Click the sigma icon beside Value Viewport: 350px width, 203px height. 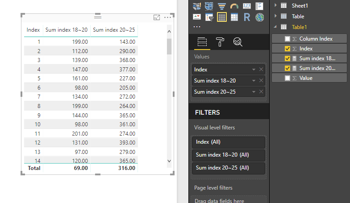point(295,79)
